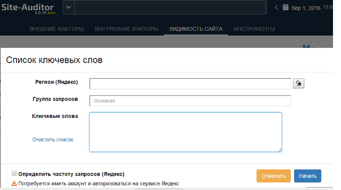Click the eraser icon beside Регион field
341x190 pixels.
(x=299, y=83)
